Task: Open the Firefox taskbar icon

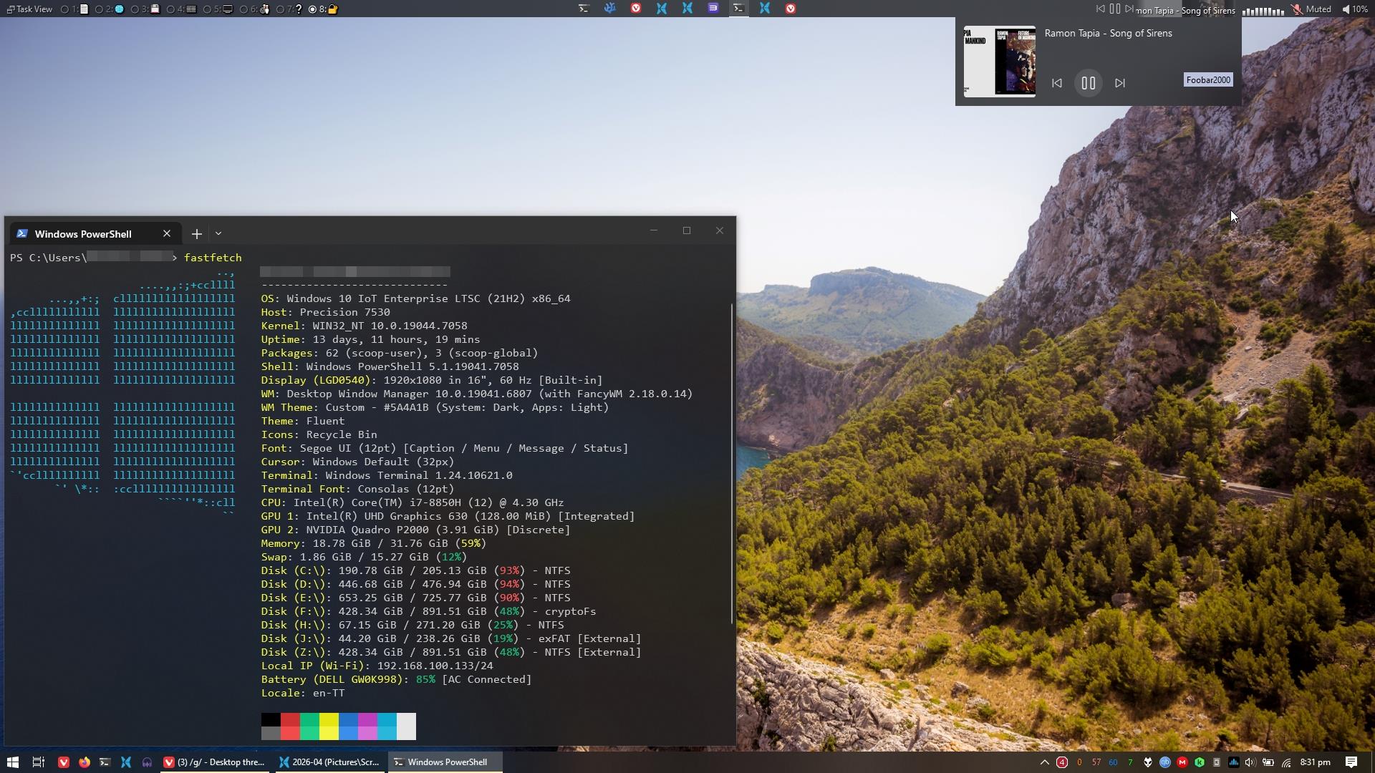Action: 85,762
